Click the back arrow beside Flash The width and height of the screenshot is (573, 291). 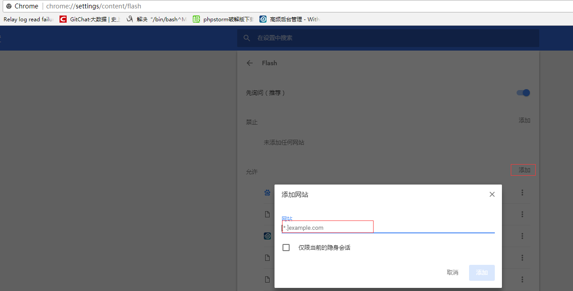point(250,63)
